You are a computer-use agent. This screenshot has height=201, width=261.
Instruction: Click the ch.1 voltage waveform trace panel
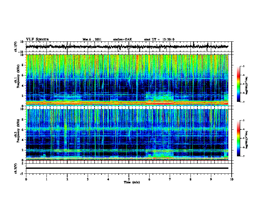pos(129,47)
